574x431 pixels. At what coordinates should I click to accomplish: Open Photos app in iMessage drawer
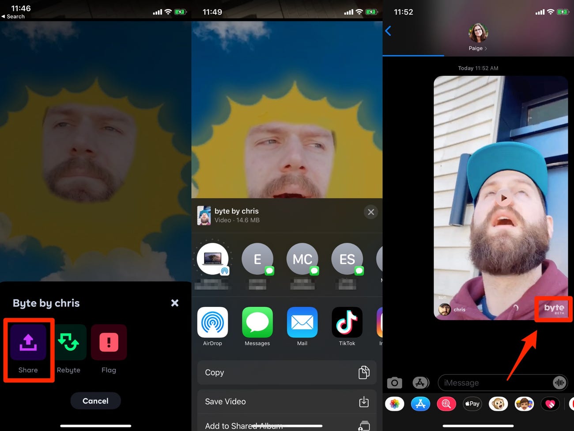point(394,404)
